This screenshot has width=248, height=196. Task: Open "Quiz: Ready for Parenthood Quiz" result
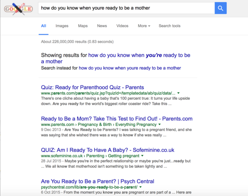(92, 87)
